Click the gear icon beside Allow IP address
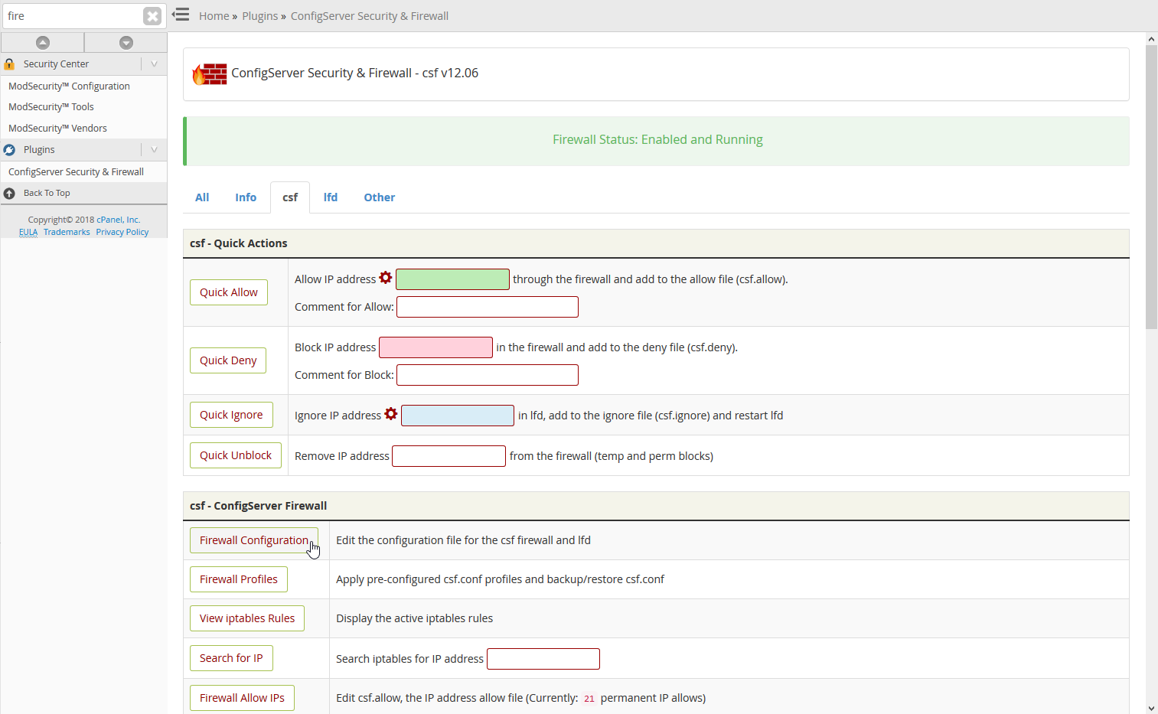The image size is (1158, 714). pyautogui.click(x=386, y=278)
